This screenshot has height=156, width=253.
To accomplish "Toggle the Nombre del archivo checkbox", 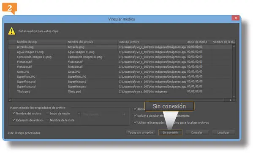I will tap(14, 113).
